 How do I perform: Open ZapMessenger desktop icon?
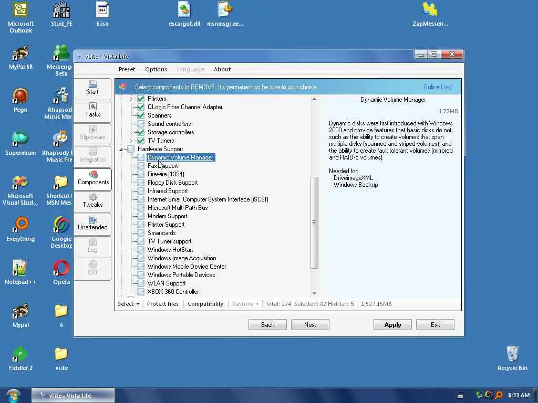coord(430,14)
